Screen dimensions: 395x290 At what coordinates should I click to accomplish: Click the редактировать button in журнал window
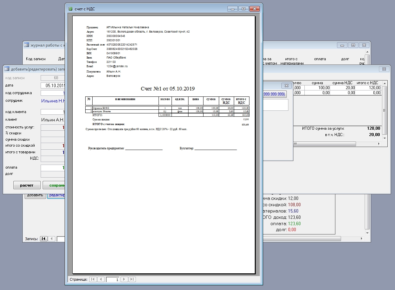56,196
